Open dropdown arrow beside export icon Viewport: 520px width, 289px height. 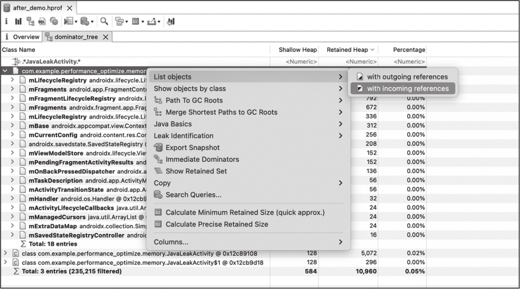pos(159,22)
